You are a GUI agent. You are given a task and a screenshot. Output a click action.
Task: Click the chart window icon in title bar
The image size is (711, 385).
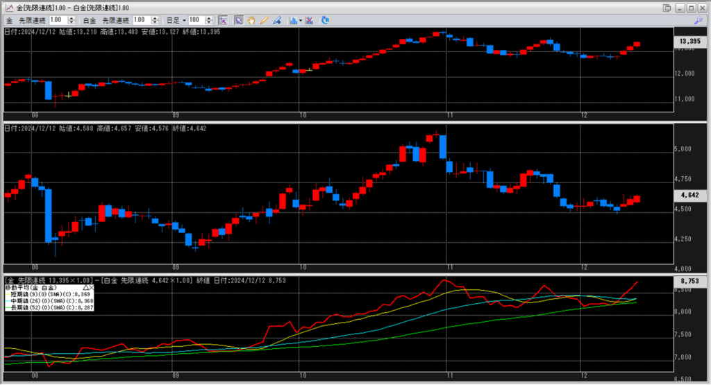8,7
